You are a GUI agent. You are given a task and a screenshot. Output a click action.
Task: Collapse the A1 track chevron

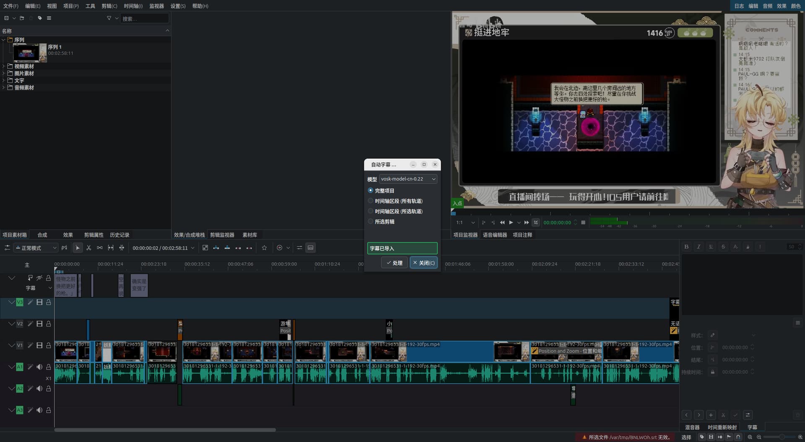tap(11, 367)
